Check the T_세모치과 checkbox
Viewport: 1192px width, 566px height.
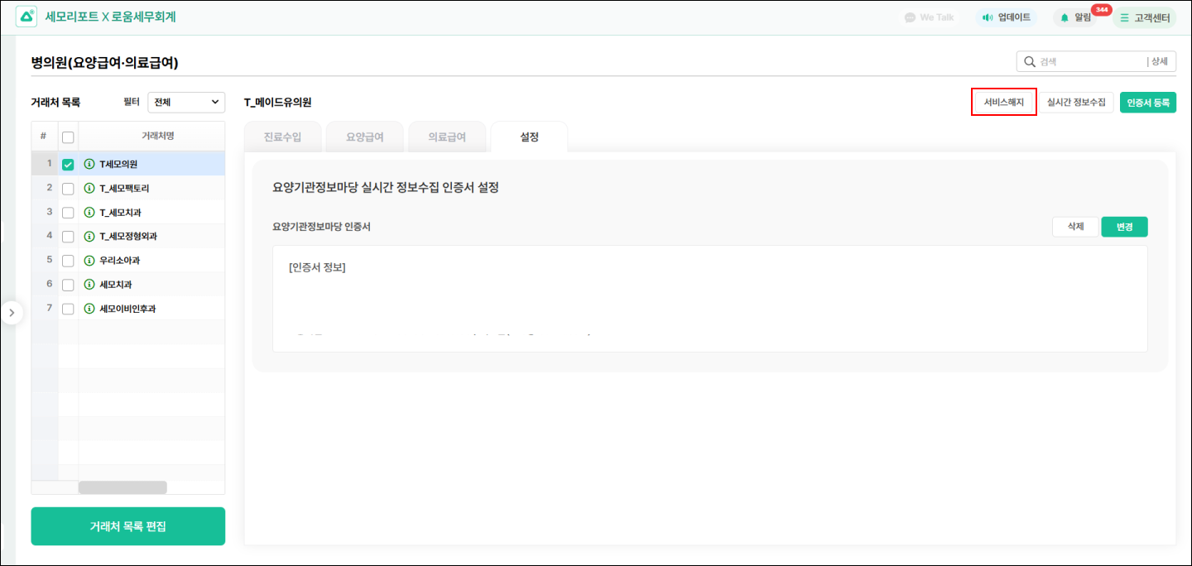pos(68,213)
